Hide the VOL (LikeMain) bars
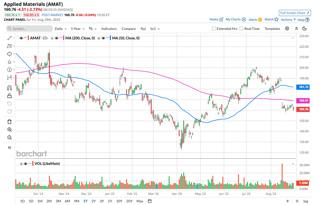The image size is (319, 205). point(25,164)
